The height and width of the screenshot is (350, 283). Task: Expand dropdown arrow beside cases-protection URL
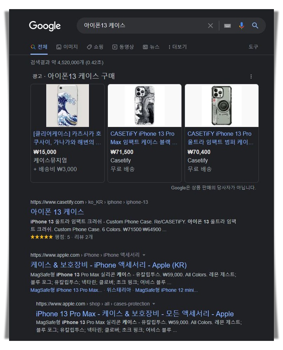[x=153, y=304]
